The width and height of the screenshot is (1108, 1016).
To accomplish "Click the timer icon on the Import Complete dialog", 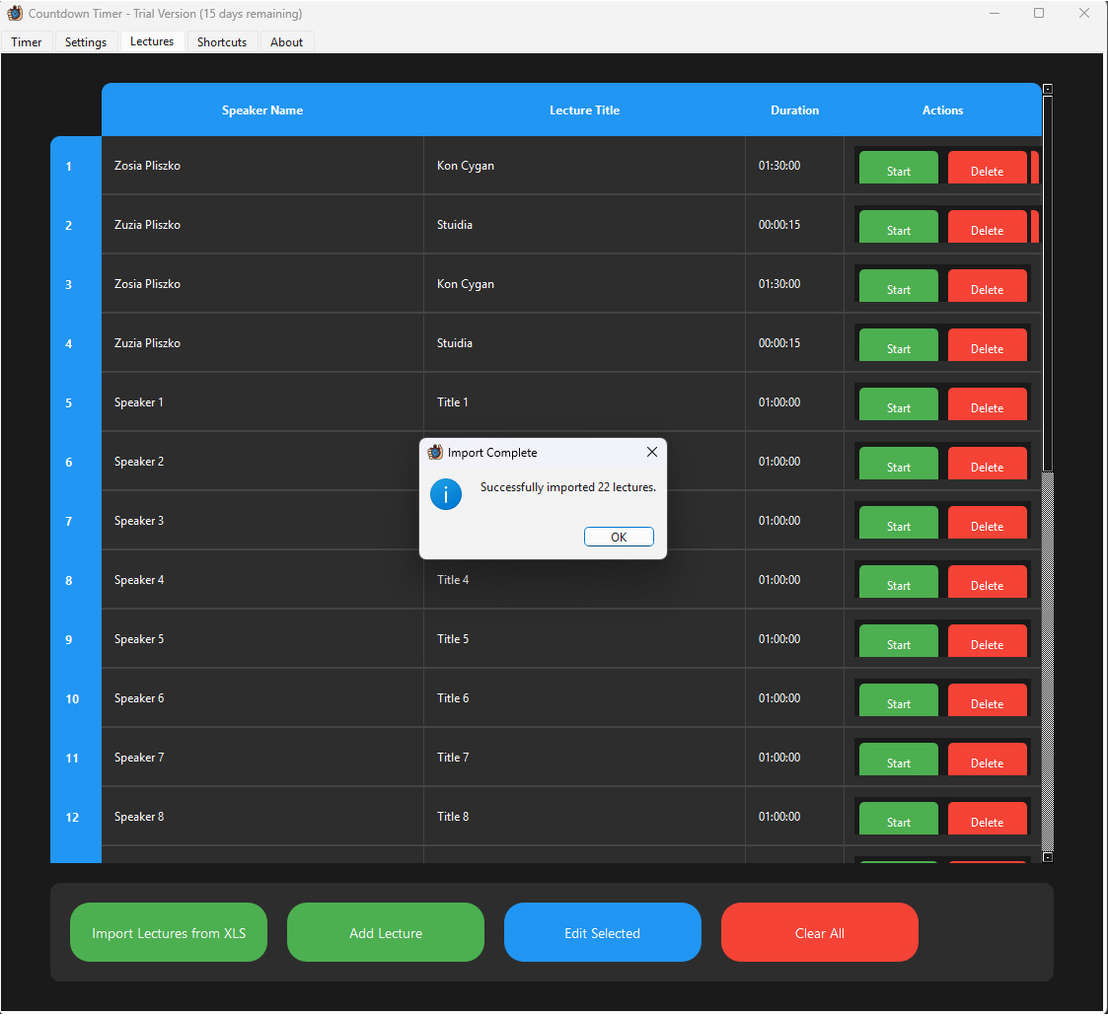I will 434,452.
